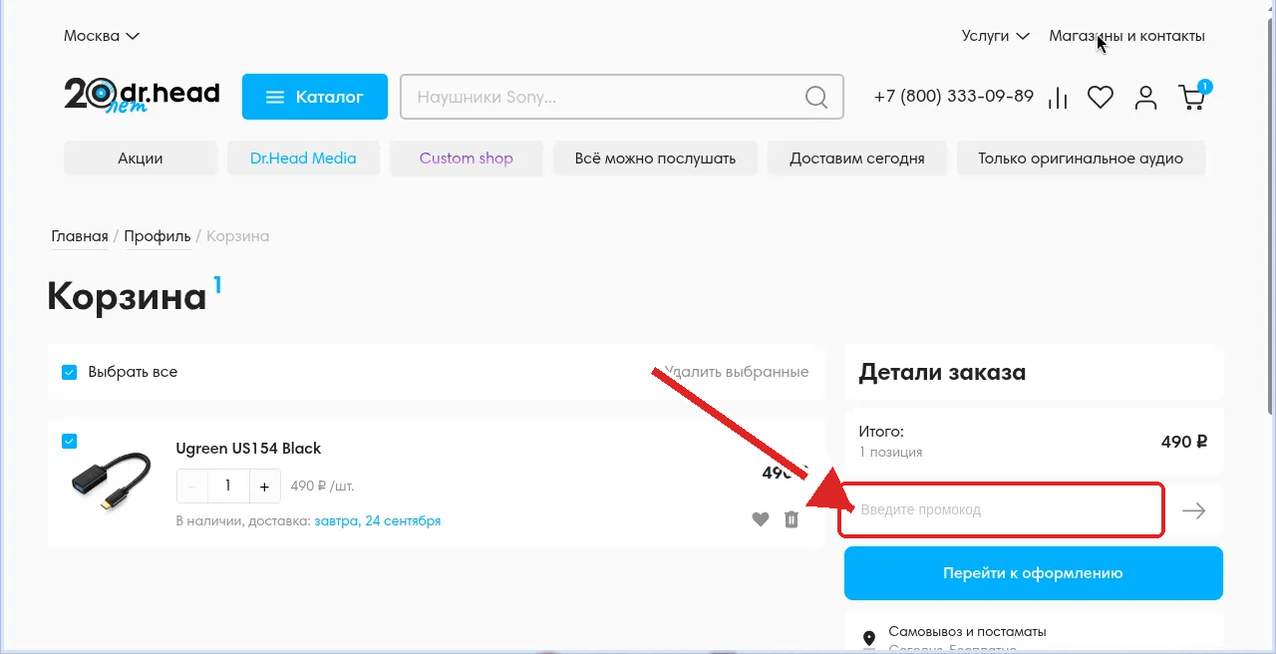Expand the Москва city selector
Screen dimensions: 1276x654
pos(102,36)
